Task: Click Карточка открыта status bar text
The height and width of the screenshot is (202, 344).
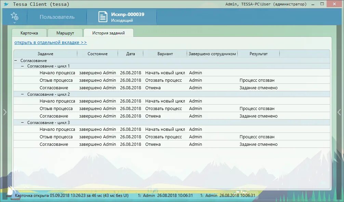Action: tap(72, 196)
